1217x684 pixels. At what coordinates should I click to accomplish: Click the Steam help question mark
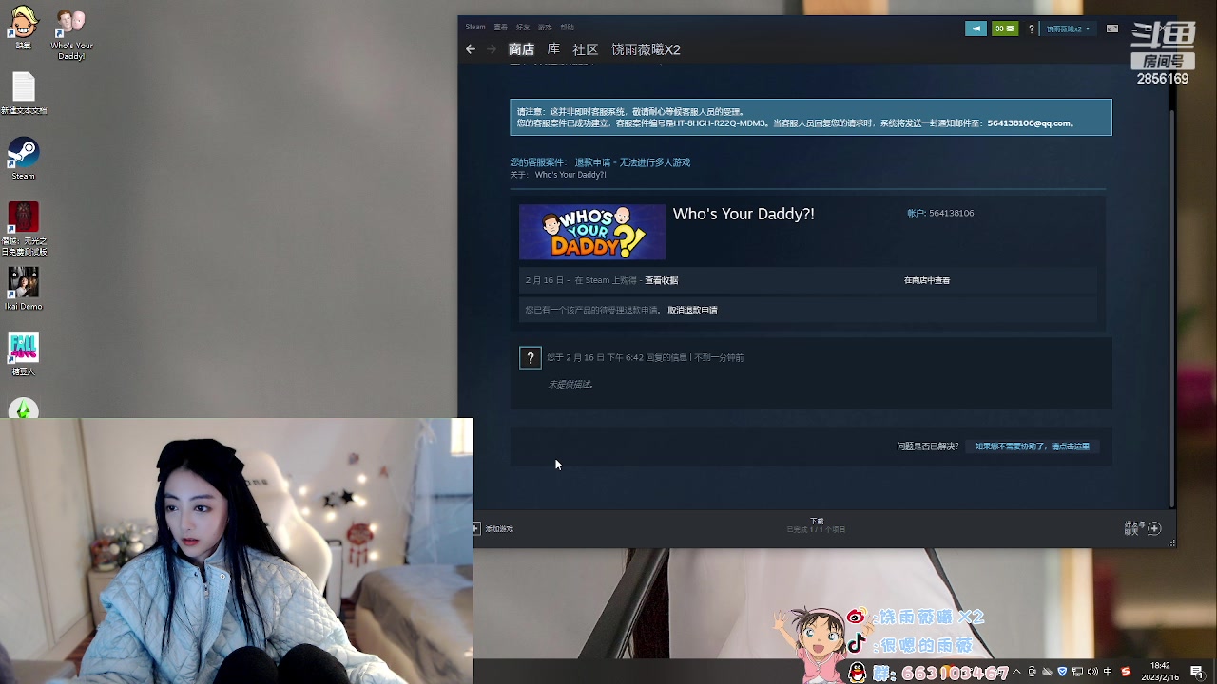pos(1031,28)
